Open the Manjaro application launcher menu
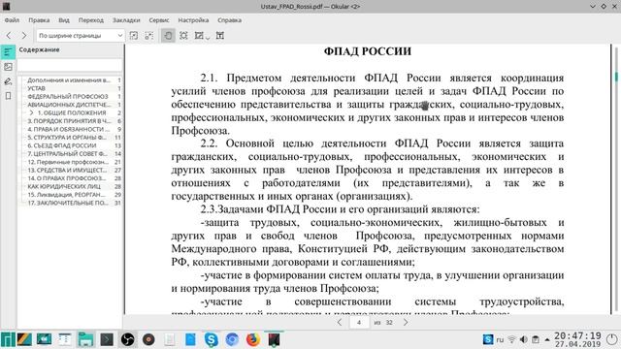The image size is (621, 349). (8, 339)
